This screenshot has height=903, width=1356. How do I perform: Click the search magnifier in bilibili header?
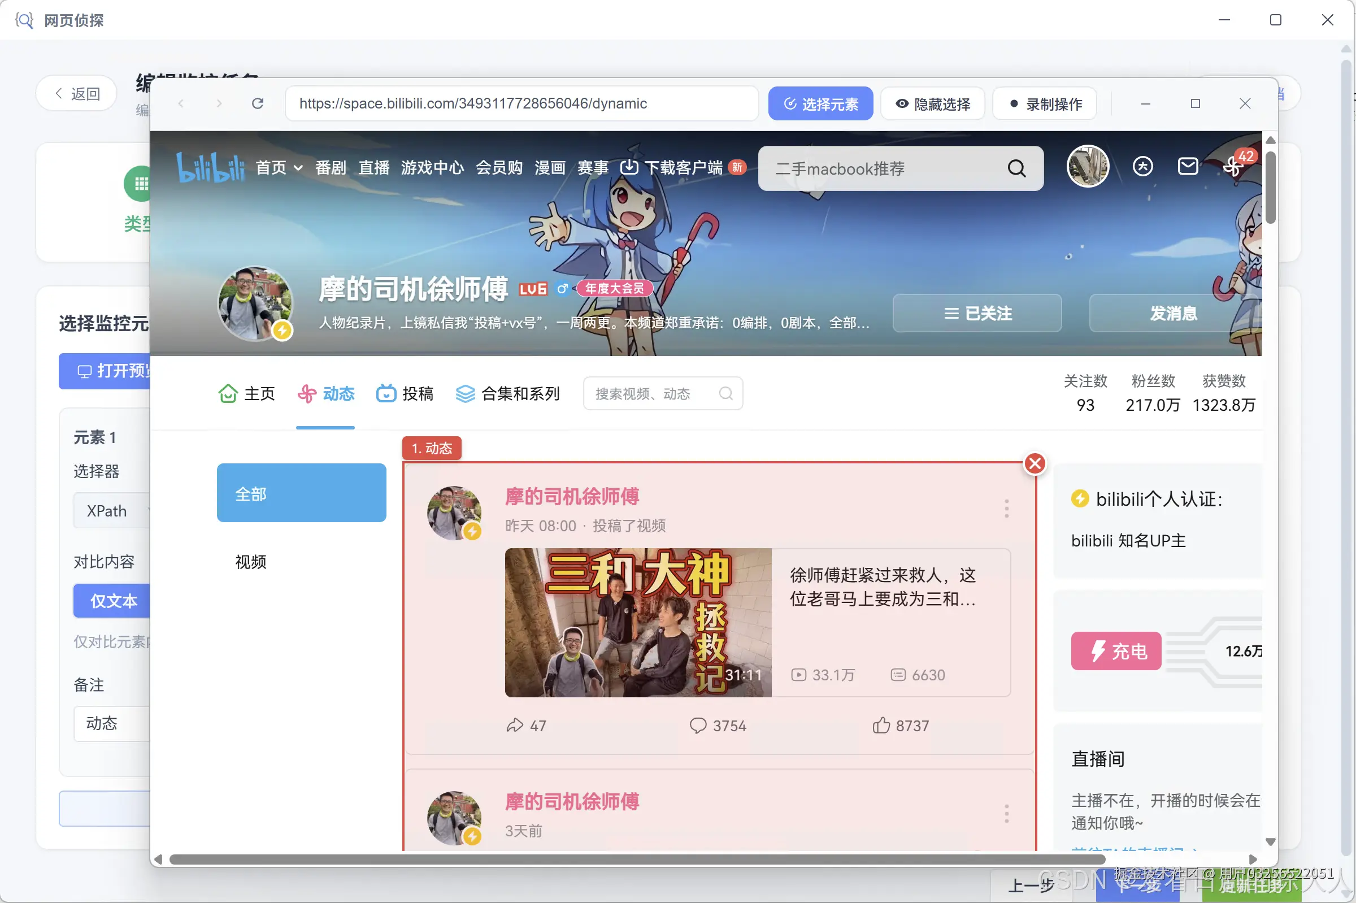point(1016,168)
